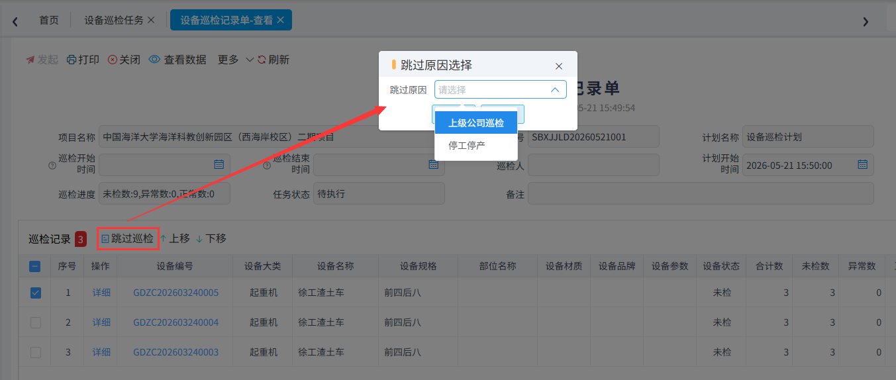Viewport: 896px width, 380px height.
Task: Close the 设备巡检记录单-查看 tab
Action: pyautogui.click(x=280, y=20)
